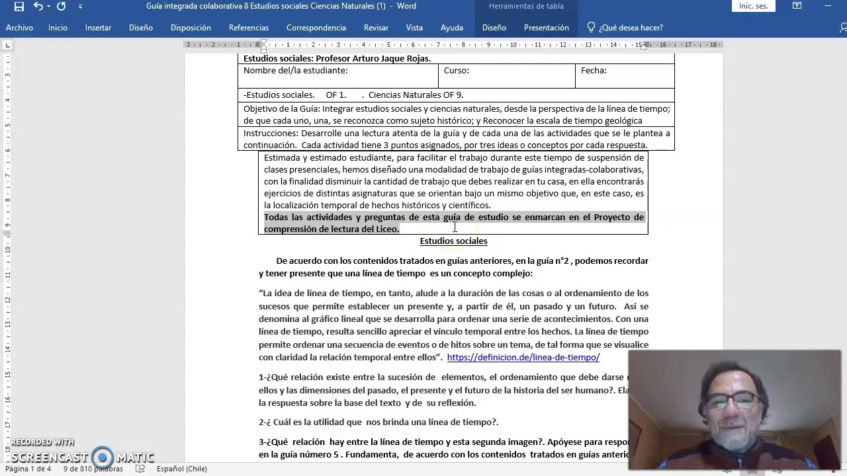Click the Share person icon in the ribbon

(843, 28)
